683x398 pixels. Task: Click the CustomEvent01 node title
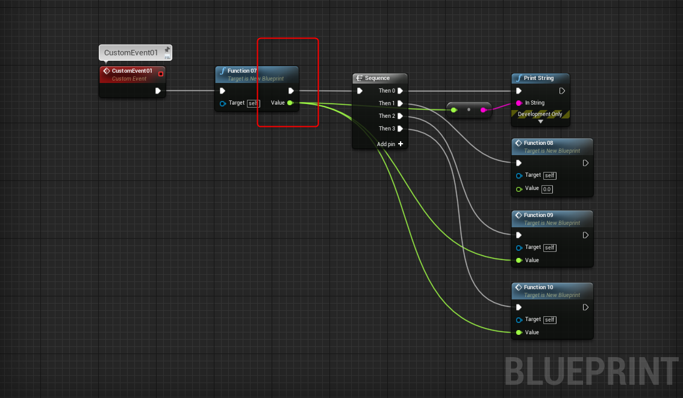point(132,70)
